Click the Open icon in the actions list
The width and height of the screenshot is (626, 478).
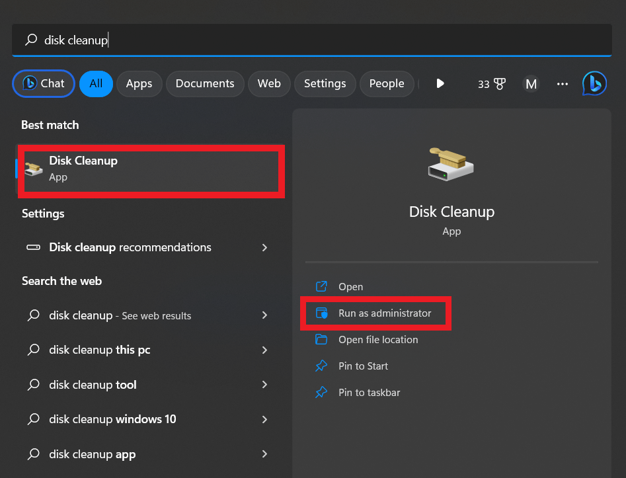[321, 286]
